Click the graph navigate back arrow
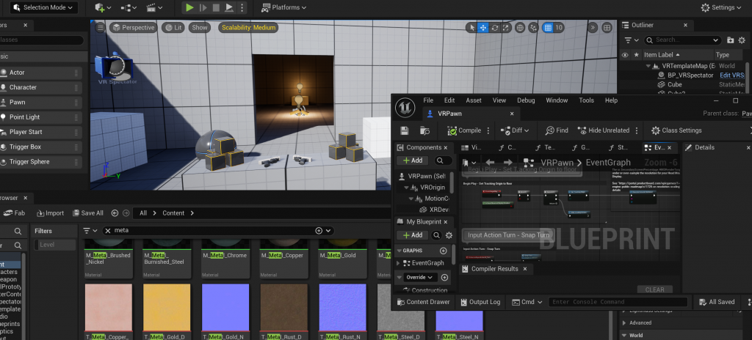 [490, 163]
